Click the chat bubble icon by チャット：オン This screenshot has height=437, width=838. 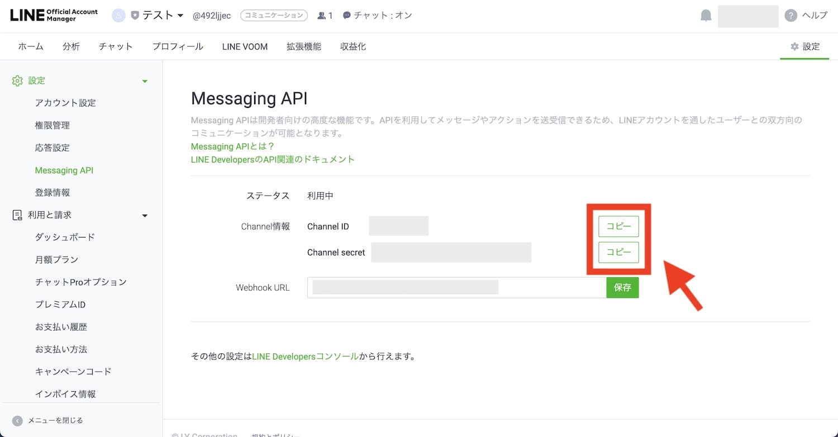pyautogui.click(x=347, y=16)
